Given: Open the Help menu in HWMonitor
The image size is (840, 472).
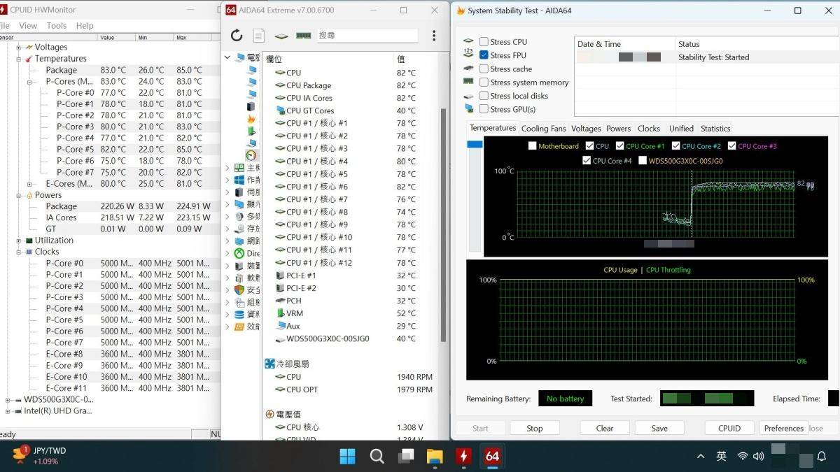Looking at the screenshot, I should [85, 26].
